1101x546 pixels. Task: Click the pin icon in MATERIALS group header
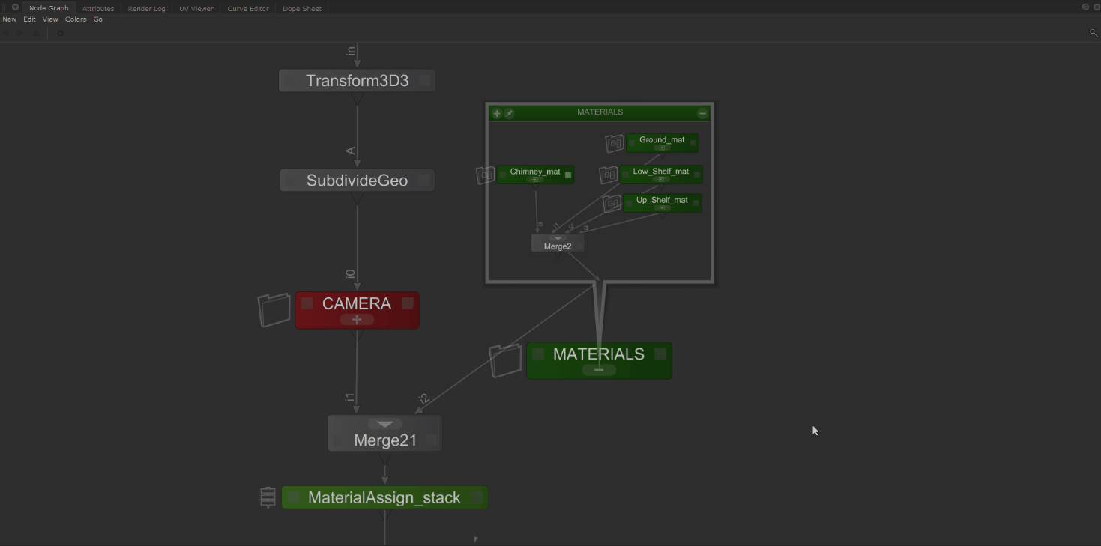coord(509,114)
